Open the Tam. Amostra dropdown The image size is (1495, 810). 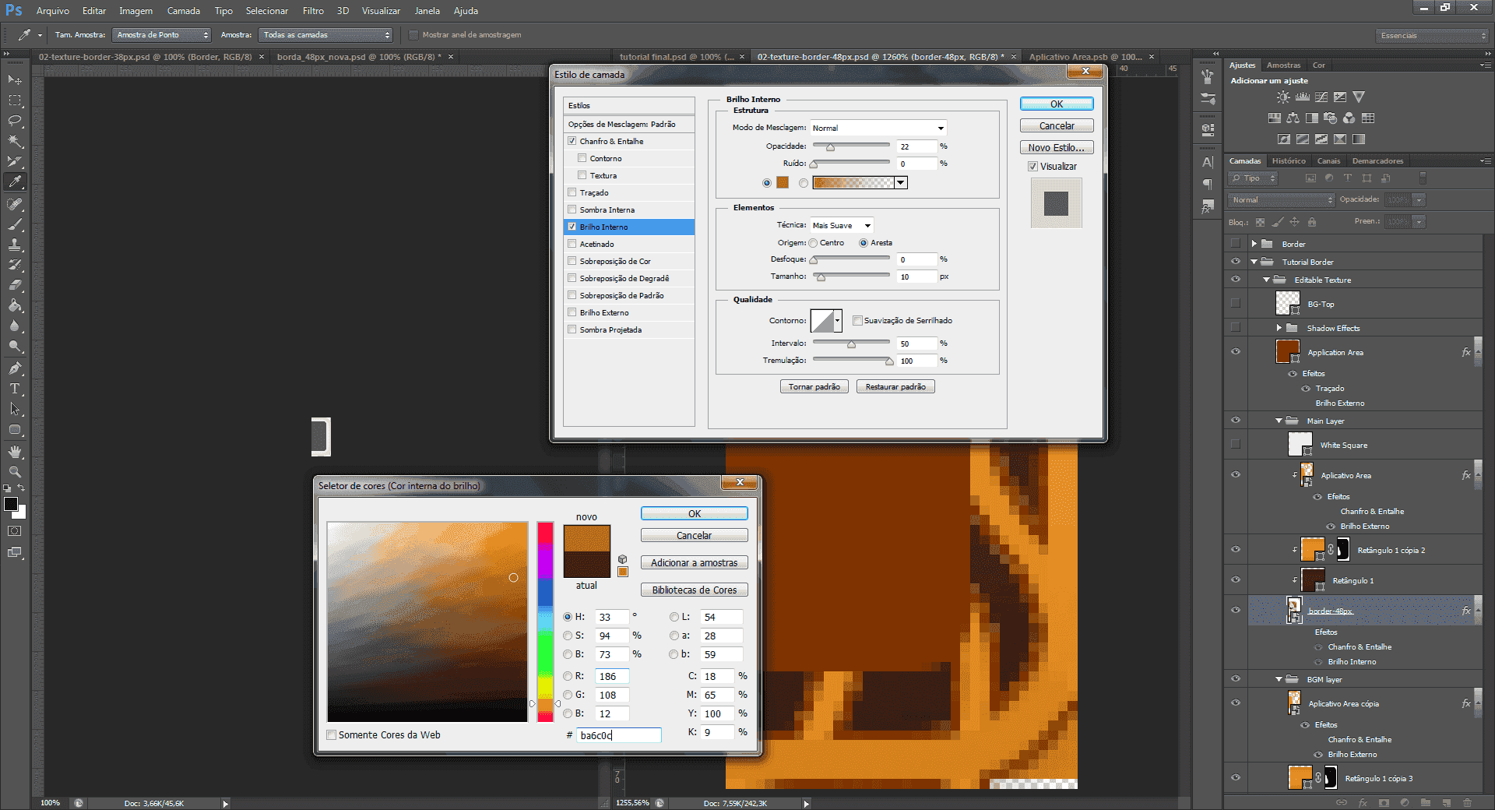click(x=162, y=35)
